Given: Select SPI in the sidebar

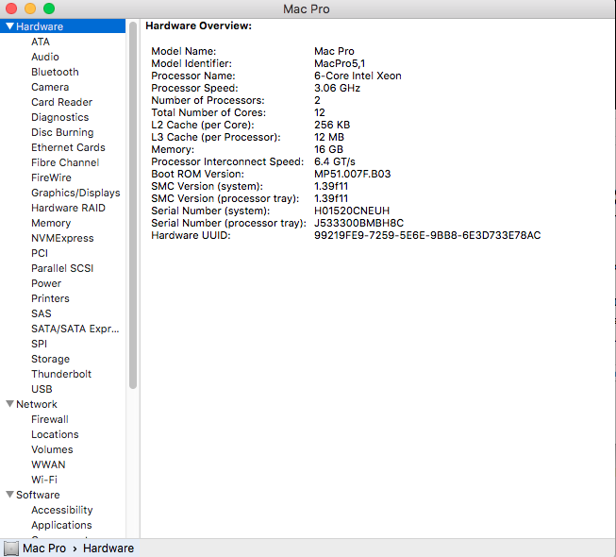Looking at the screenshot, I should tap(40, 344).
